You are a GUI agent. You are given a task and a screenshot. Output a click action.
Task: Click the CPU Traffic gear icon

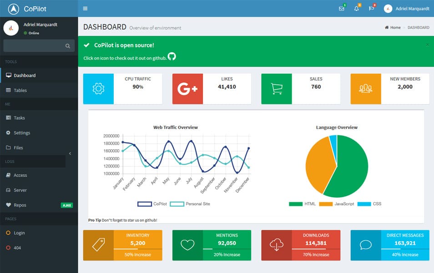(x=98, y=89)
